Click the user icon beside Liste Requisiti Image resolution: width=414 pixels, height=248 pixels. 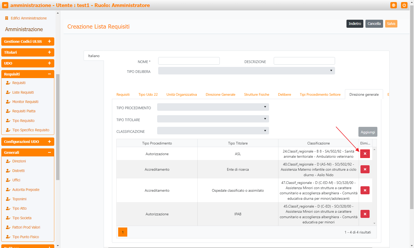[x=8, y=92]
